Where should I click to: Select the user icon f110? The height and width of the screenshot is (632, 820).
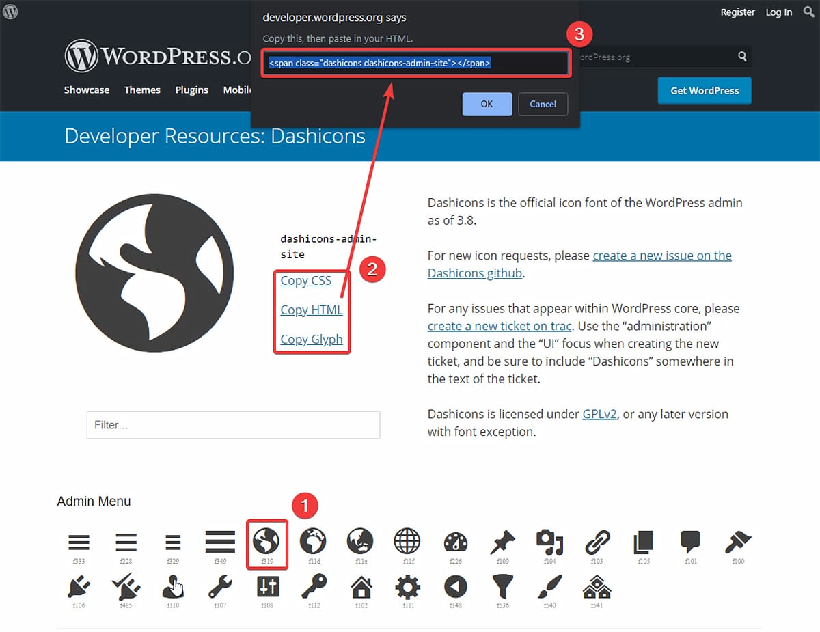[173, 587]
